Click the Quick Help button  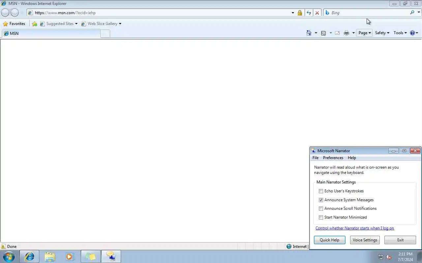329,240
